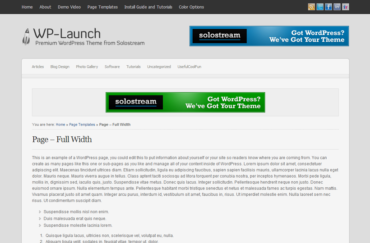Screen dimensions: 370x243
Task: Select the Articles category
Action: (38, 67)
